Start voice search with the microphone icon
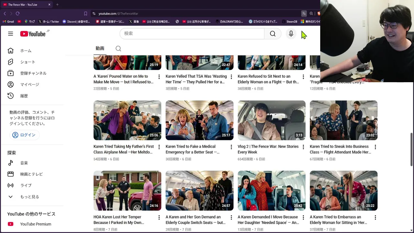 coord(291,34)
